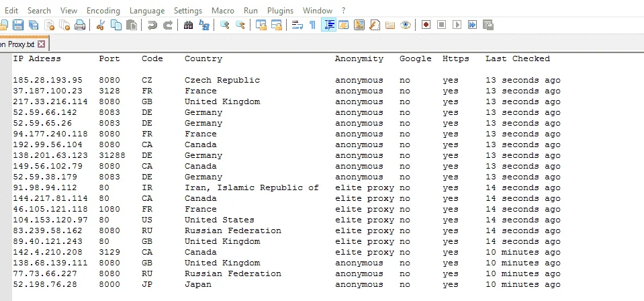Image resolution: width=644 pixels, height=301 pixels.
Task: Open the User Defined Language icon
Action: tap(344, 25)
